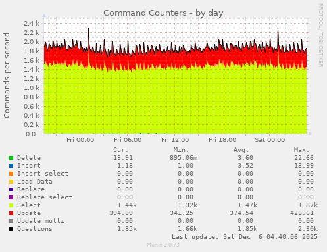This screenshot has width=327, height=252.
Task: Click the Fri 12:00 time axis label
Action: [175, 140]
